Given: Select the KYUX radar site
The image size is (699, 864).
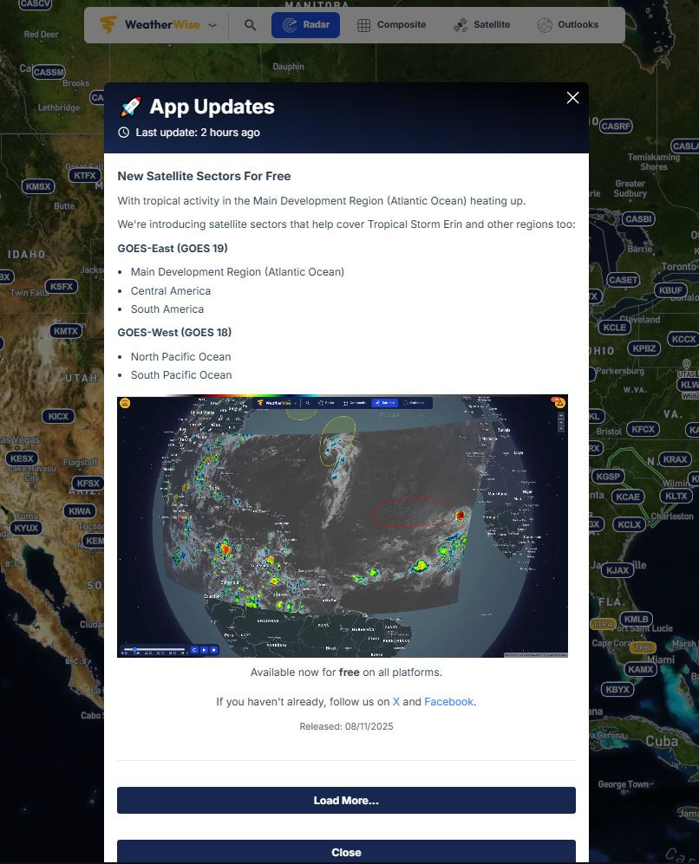Looking at the screenshot, I should point(26,528).
